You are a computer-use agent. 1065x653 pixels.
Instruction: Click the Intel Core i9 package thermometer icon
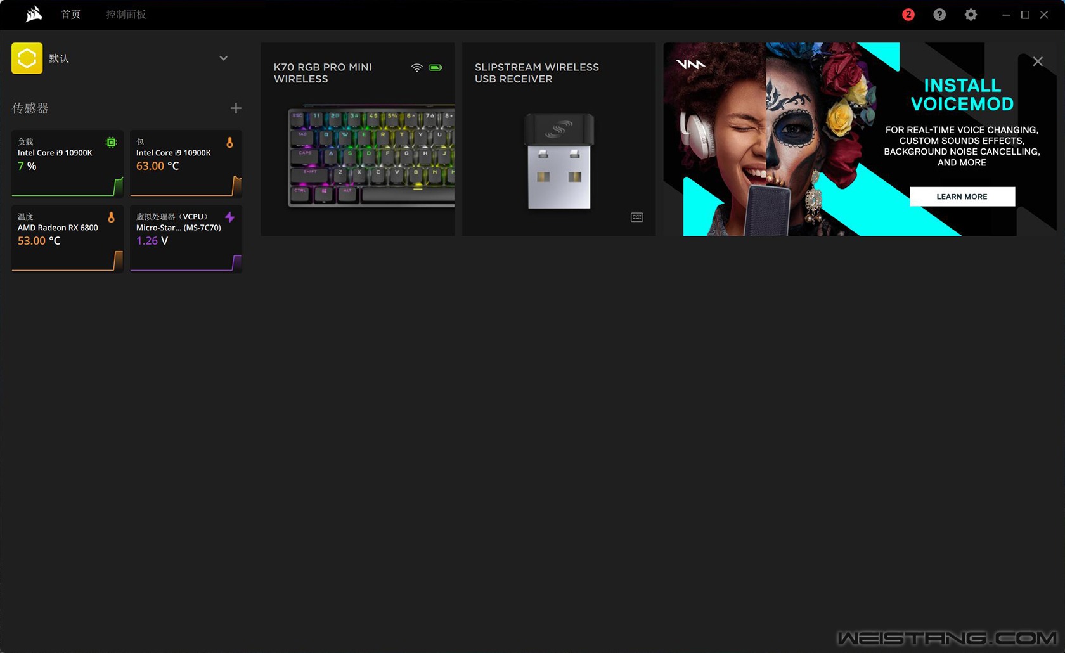[230, 143]
